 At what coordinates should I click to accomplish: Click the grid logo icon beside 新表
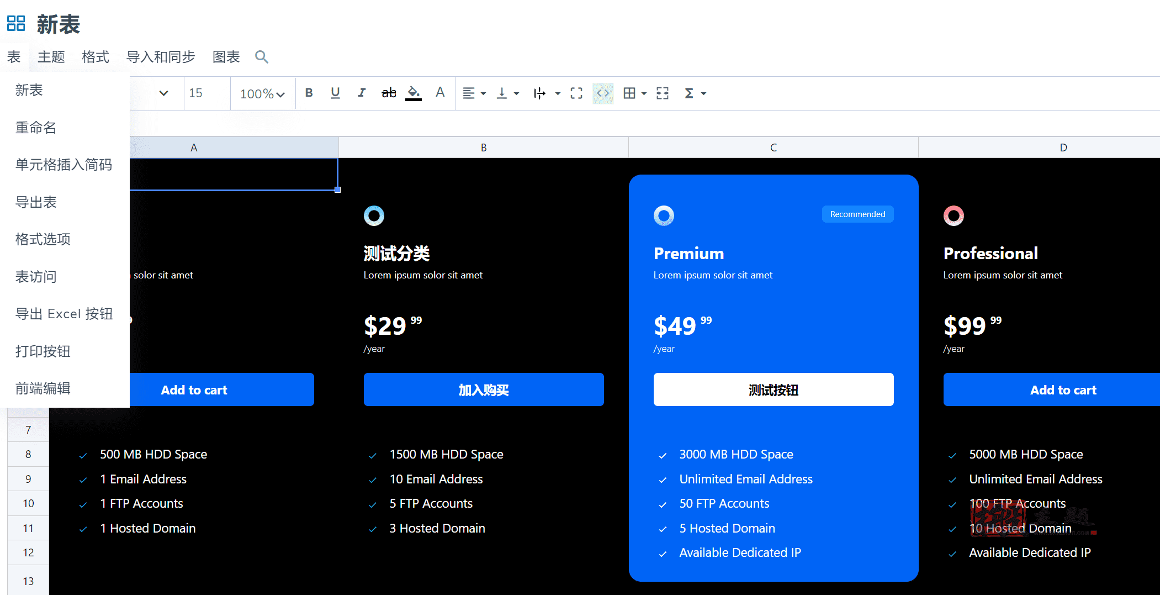[x=16, y=24]
